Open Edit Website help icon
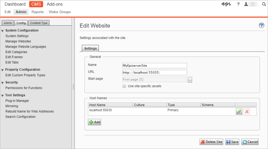This screenshot has height=149, width=268. [262, 26]
